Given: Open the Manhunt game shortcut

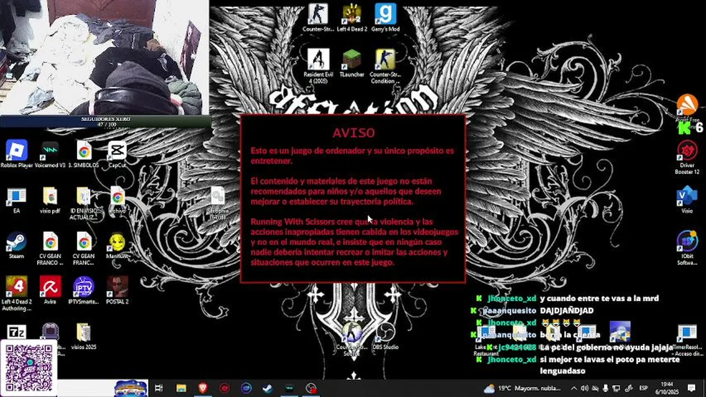Looking at the screenshot, I should click(x=117, y=245).
